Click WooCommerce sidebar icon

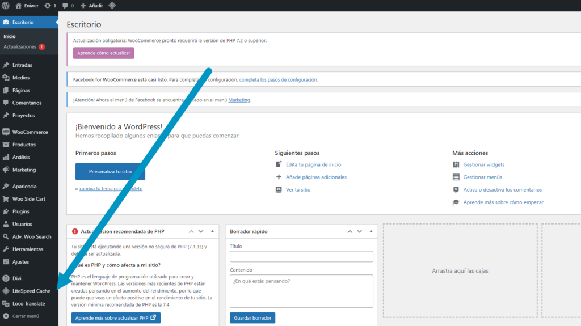tap(6, 132)
